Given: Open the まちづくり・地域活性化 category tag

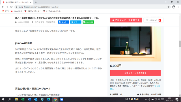Looking at the screenshot, I should (x=45, y=22).
